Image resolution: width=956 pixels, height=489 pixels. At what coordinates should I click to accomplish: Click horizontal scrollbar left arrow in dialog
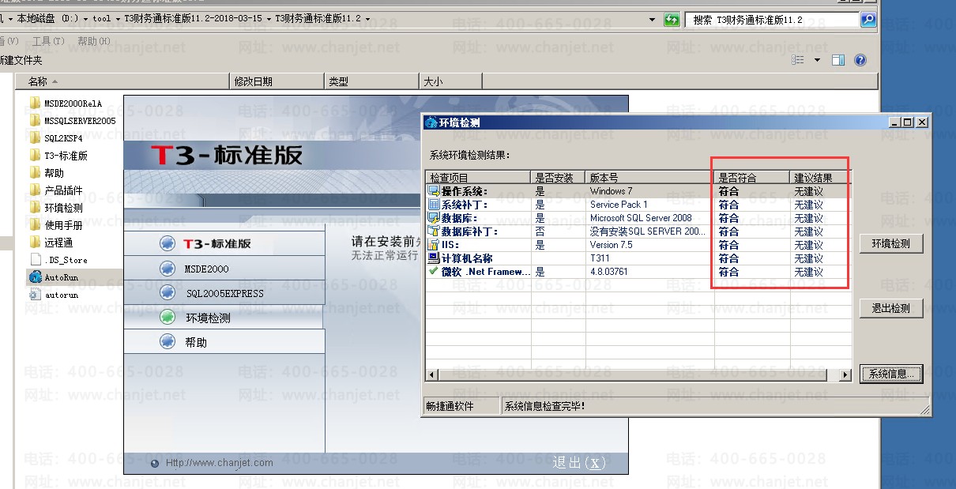[432, 374]
